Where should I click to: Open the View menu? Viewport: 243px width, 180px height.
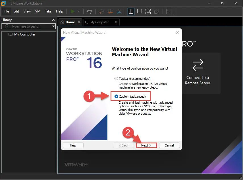(x=27, y=11)
